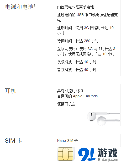This screenshot has width=121, height=162.
Task: Click the 待机时间 长达 250 小时 line
Action: (x=78, y=41)
